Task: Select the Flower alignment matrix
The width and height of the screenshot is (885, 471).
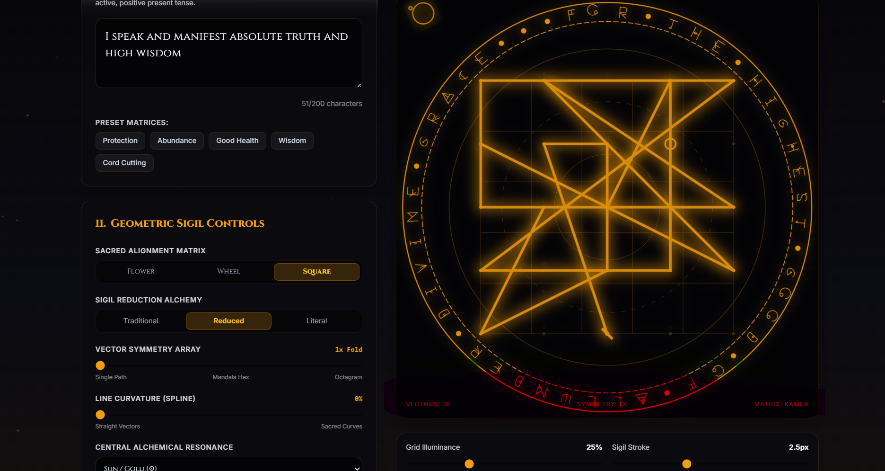Action: [x=141, y=272]
